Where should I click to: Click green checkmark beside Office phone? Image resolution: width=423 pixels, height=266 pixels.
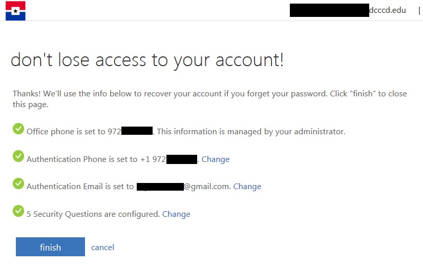[x=18, y=128]
